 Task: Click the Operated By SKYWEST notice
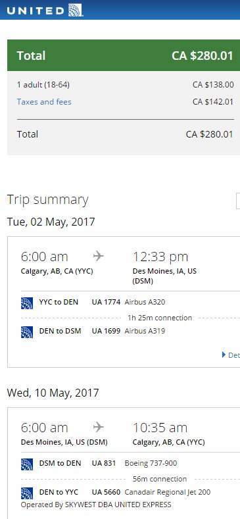point(96,505)
